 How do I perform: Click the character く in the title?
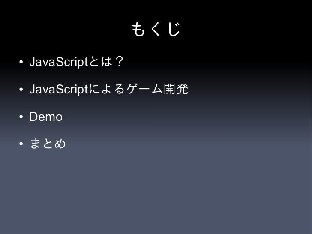click(x=156, y=29)
